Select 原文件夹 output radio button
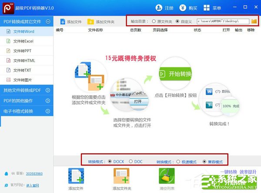This screenshot has height=193, width=261. 154,21
